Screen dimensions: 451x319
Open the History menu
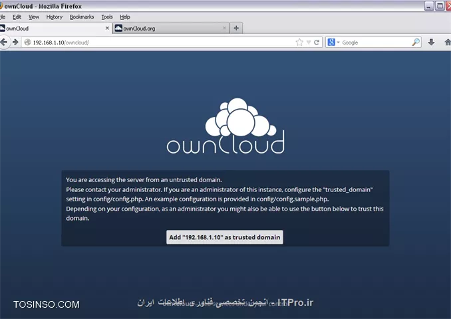[x=55, y=17]
